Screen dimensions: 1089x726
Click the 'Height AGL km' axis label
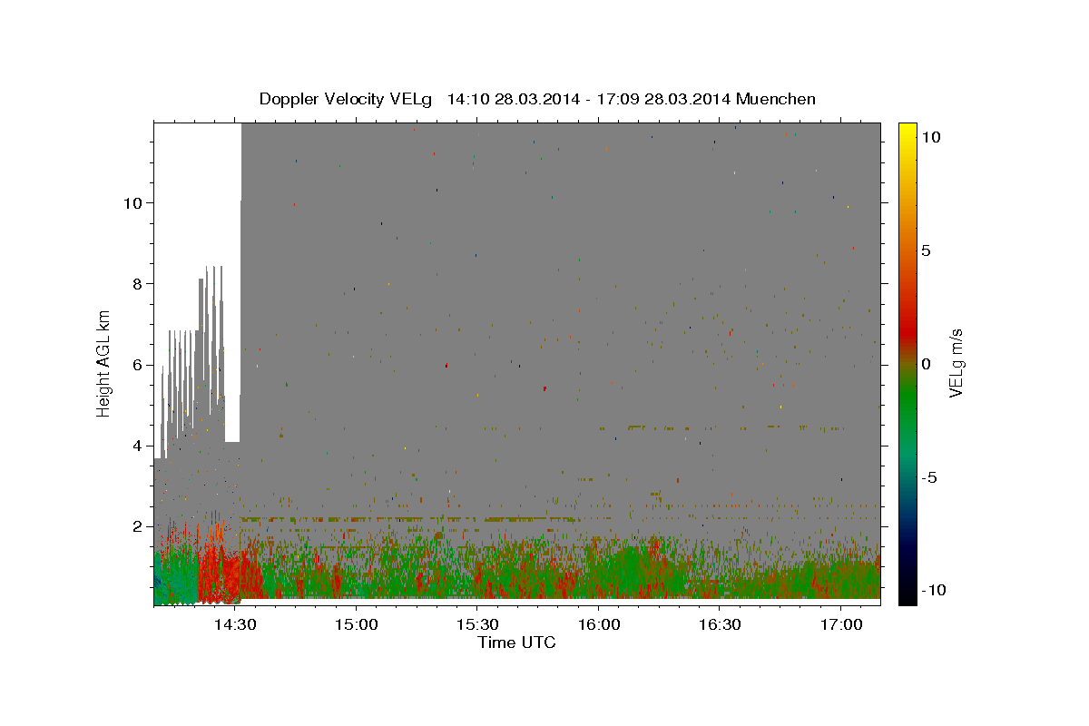[x=104, y=363]
